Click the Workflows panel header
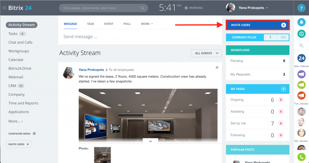This screenshot has height=163, width=309. 258,50
